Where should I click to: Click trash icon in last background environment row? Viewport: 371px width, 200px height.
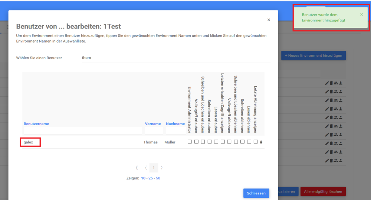pos(331,161)
